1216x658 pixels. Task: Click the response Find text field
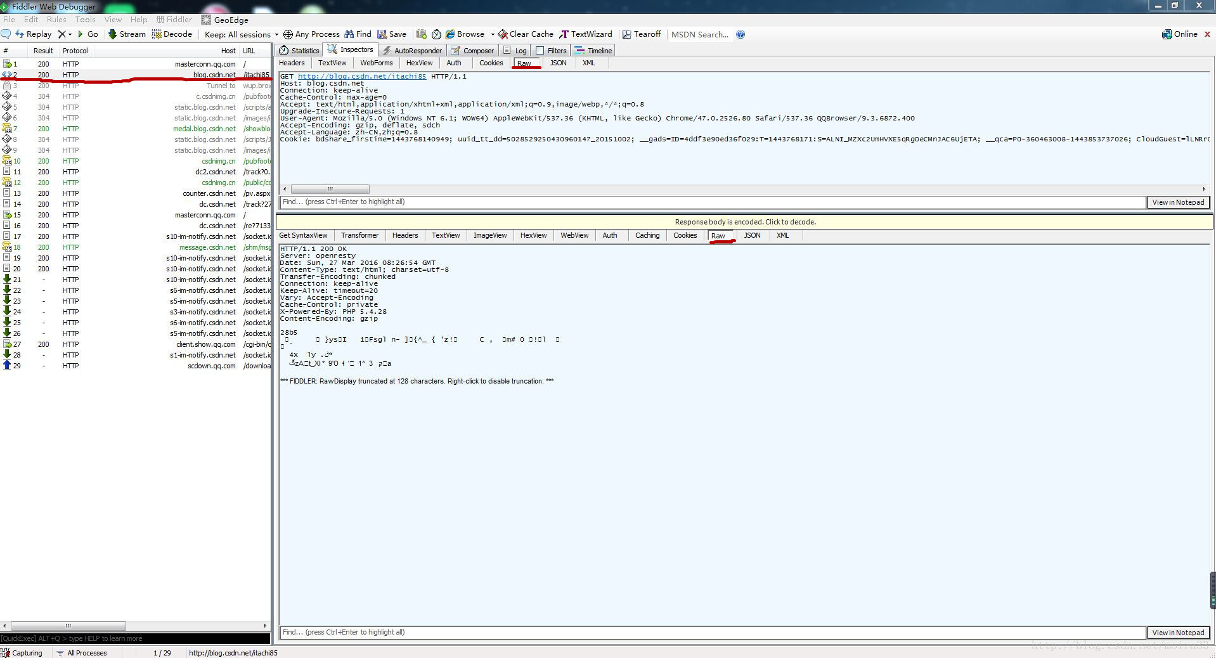(713, 632)
